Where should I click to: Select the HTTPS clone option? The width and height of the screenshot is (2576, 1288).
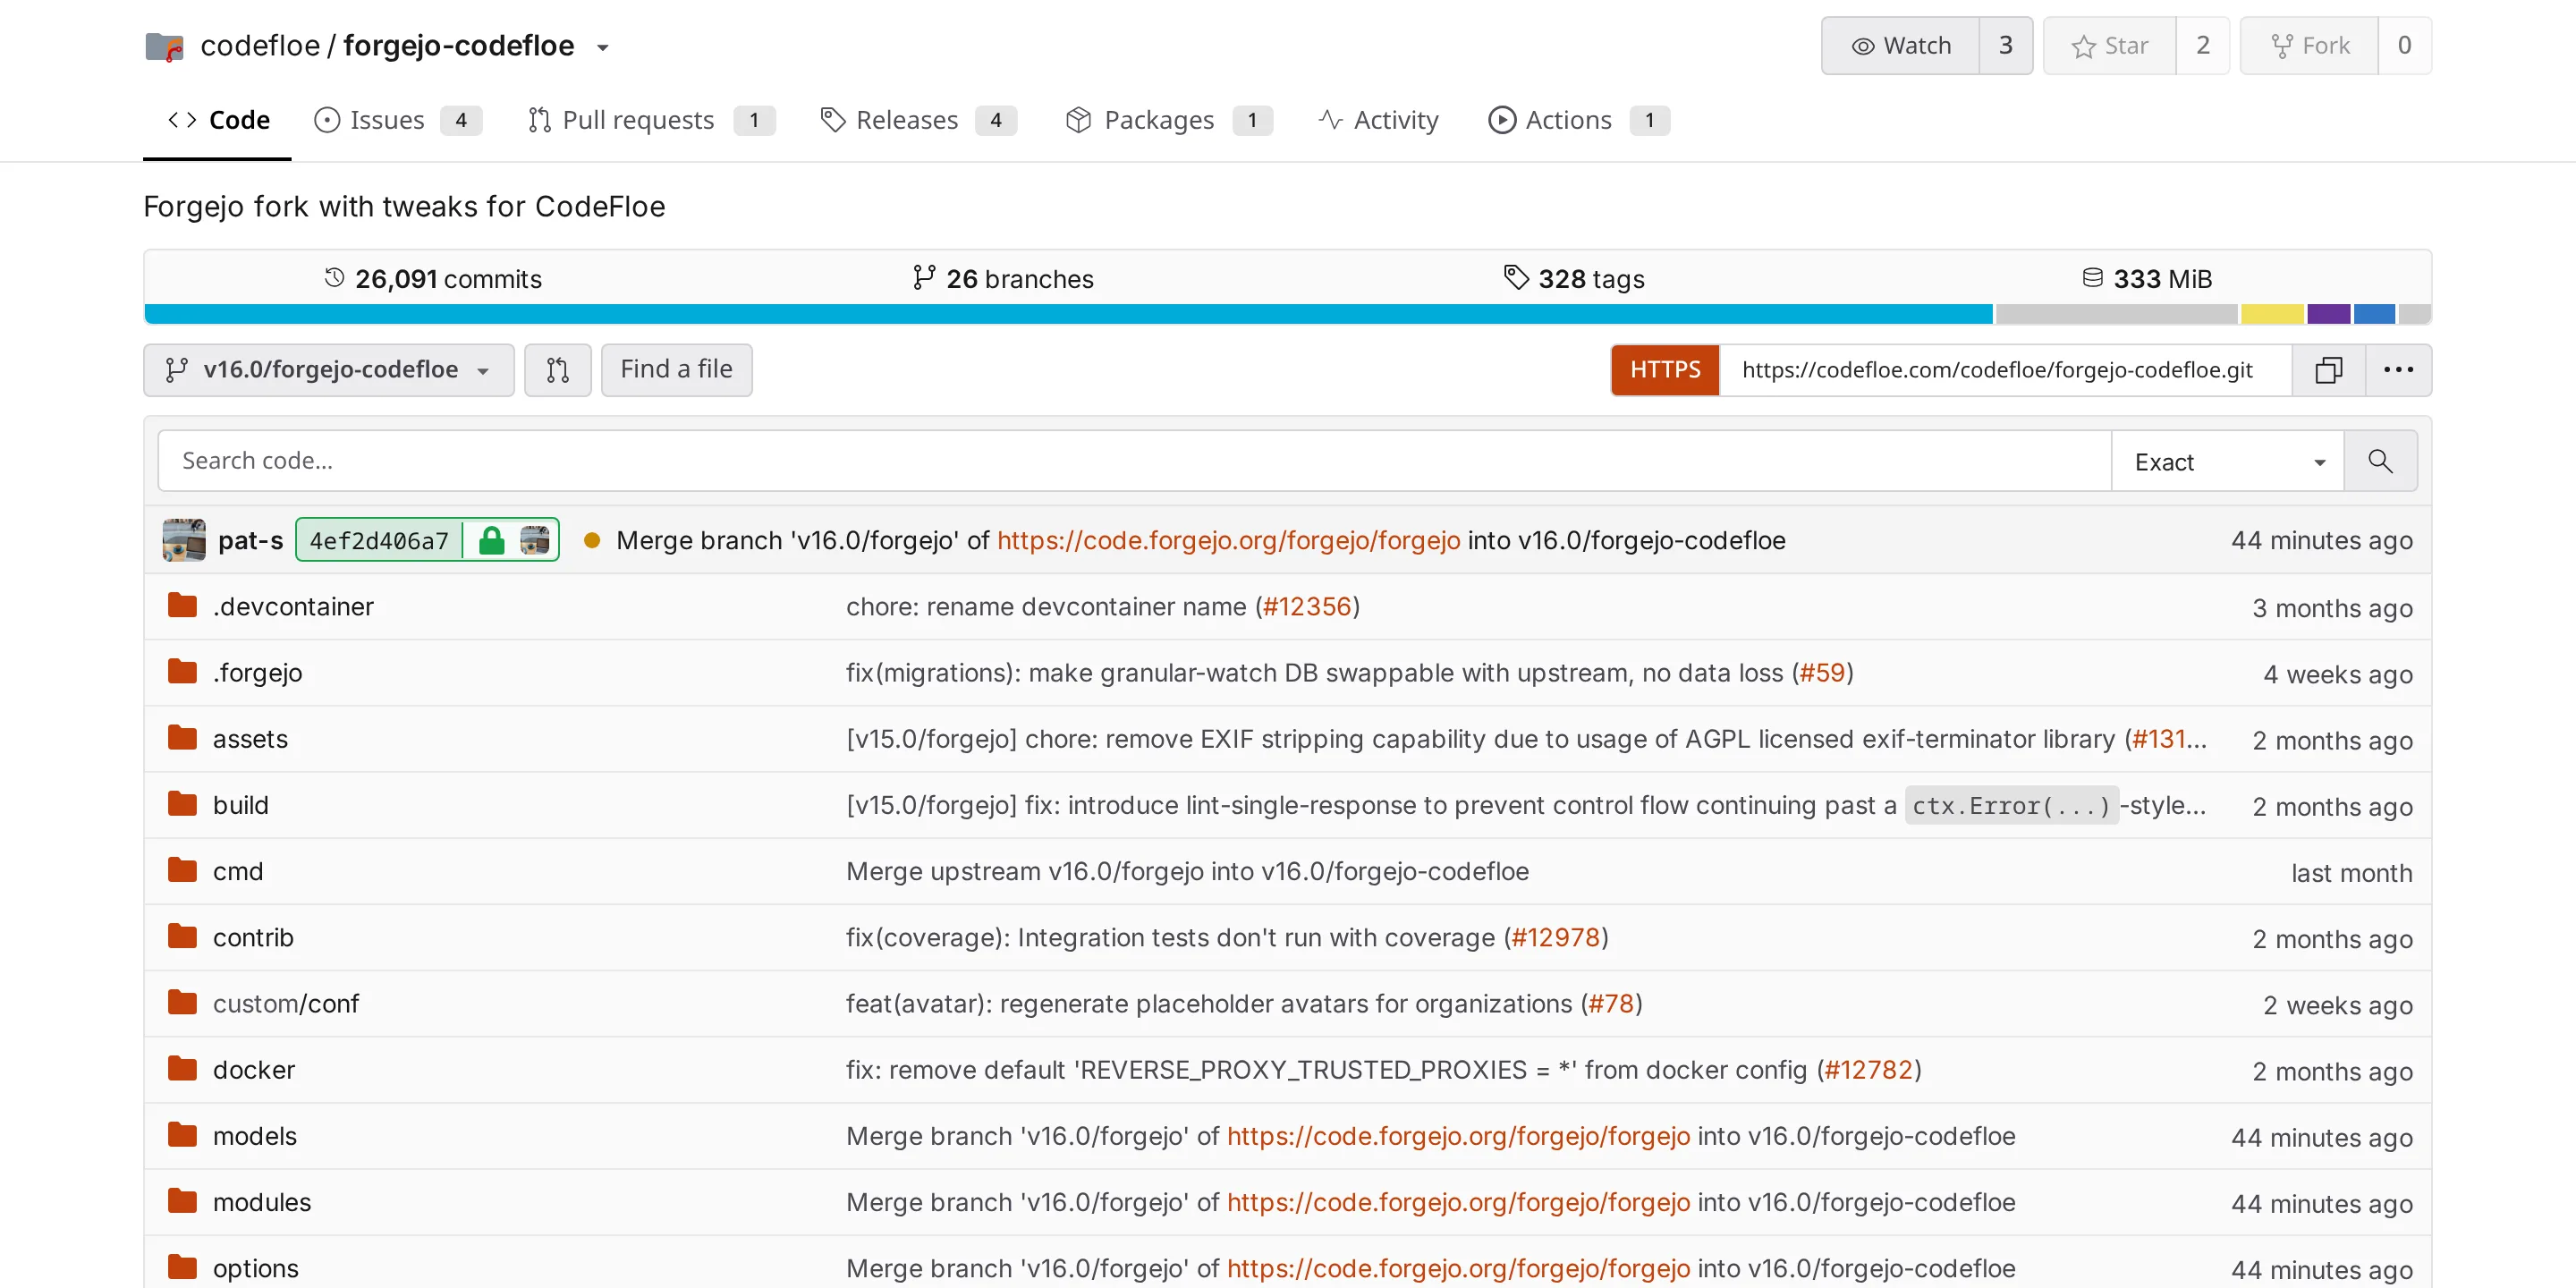1665,370
